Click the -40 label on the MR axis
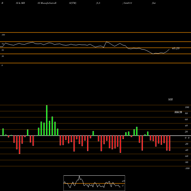This screenshot has height=191, width=191. 186,150
